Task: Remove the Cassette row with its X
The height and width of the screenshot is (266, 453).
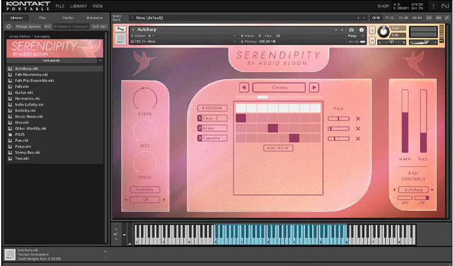Action: click(358, 138)
